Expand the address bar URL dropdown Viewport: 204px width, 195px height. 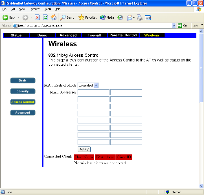(x=174, y=26)
